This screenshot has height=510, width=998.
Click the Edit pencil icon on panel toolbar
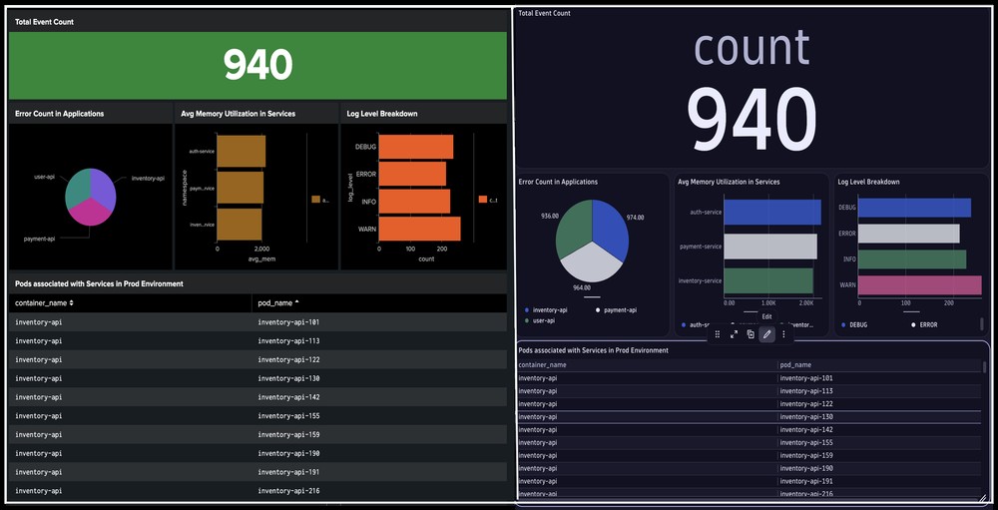tap(766, 334)
